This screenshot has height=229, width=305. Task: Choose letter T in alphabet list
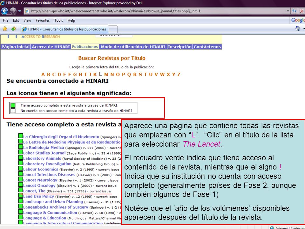coord(145,74)
